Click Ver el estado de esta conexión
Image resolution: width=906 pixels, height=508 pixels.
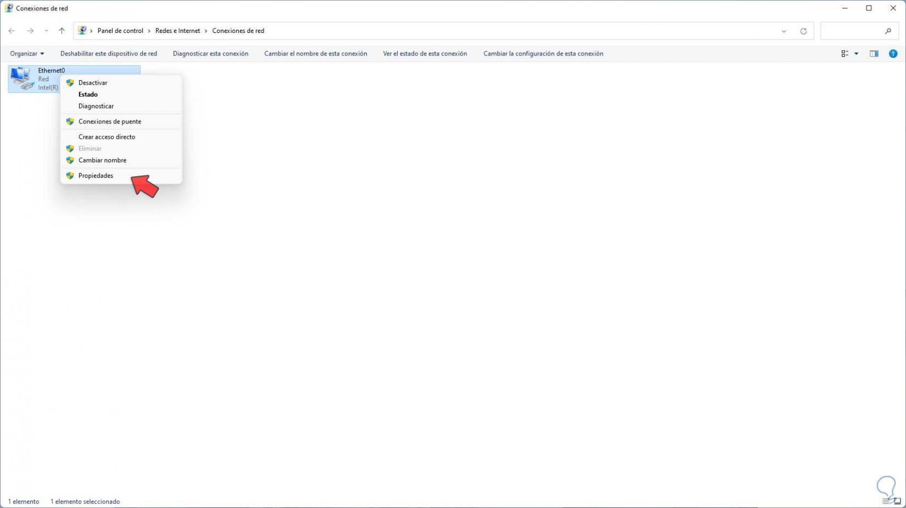(x=425, y=54)
